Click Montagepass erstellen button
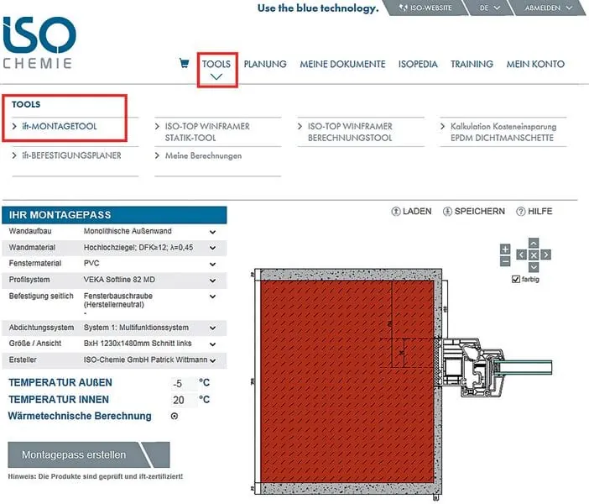This screenshot has width=589, height=504. pos(75,454)
